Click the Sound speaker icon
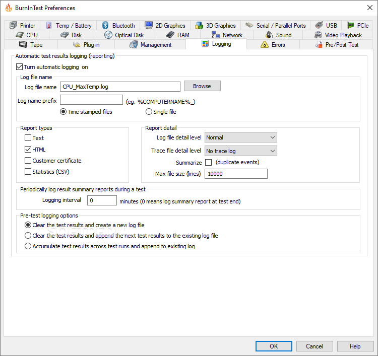378x356 pixels. (x=269, y=35)
